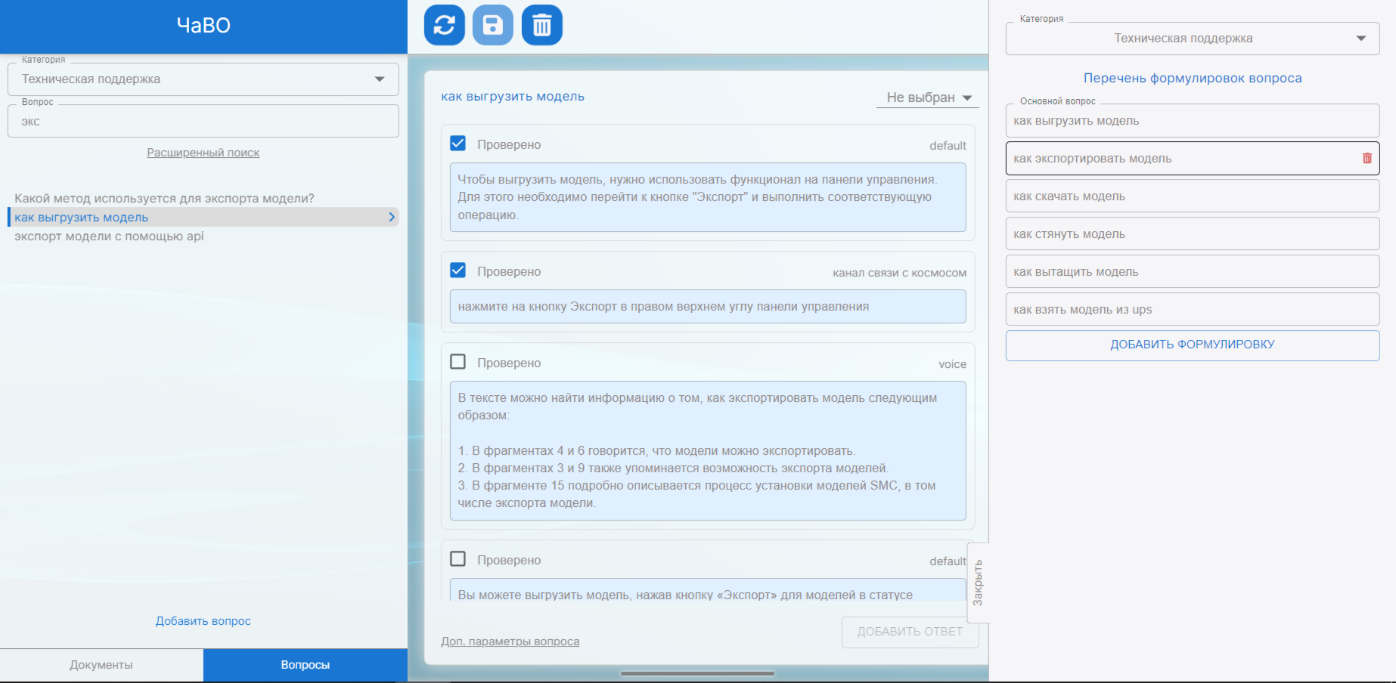Image resolution: width=1396 pixels, height=683 pixels.
Task: Switch to the Документы tab
Action: coord(101,665)
